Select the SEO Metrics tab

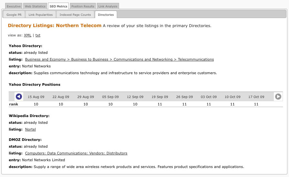click(58, 6)
